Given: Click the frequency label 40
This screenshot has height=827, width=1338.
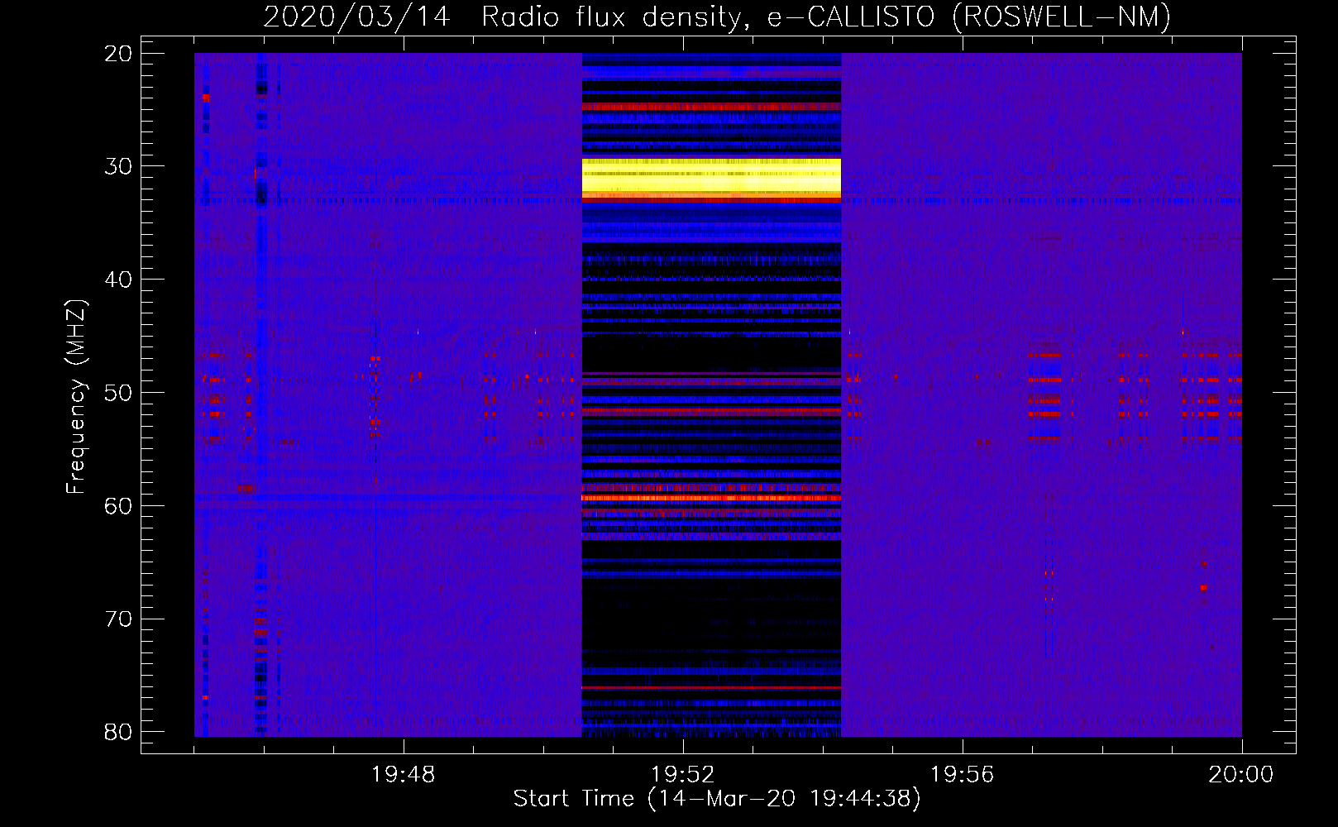Looking at the screenshot, I should (118, 280).
